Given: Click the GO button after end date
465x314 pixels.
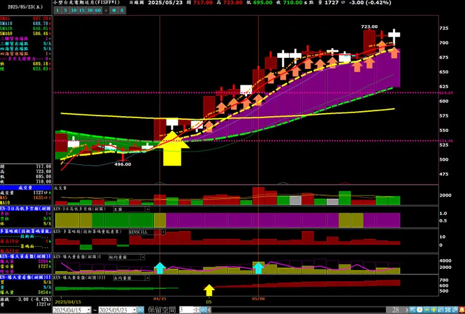Looking at the screenshot, I should pos(141,310).
